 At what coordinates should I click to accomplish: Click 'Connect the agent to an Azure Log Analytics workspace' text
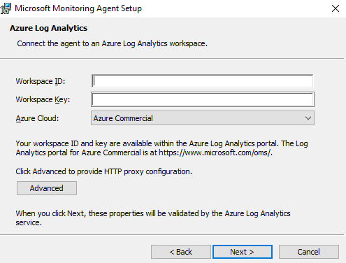click(112, 43)
